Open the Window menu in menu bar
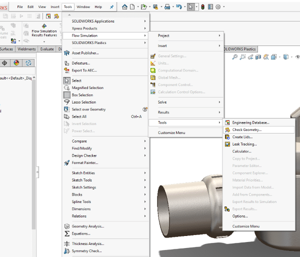The width and height of the screenshot is (300, 257). [83, 7]
